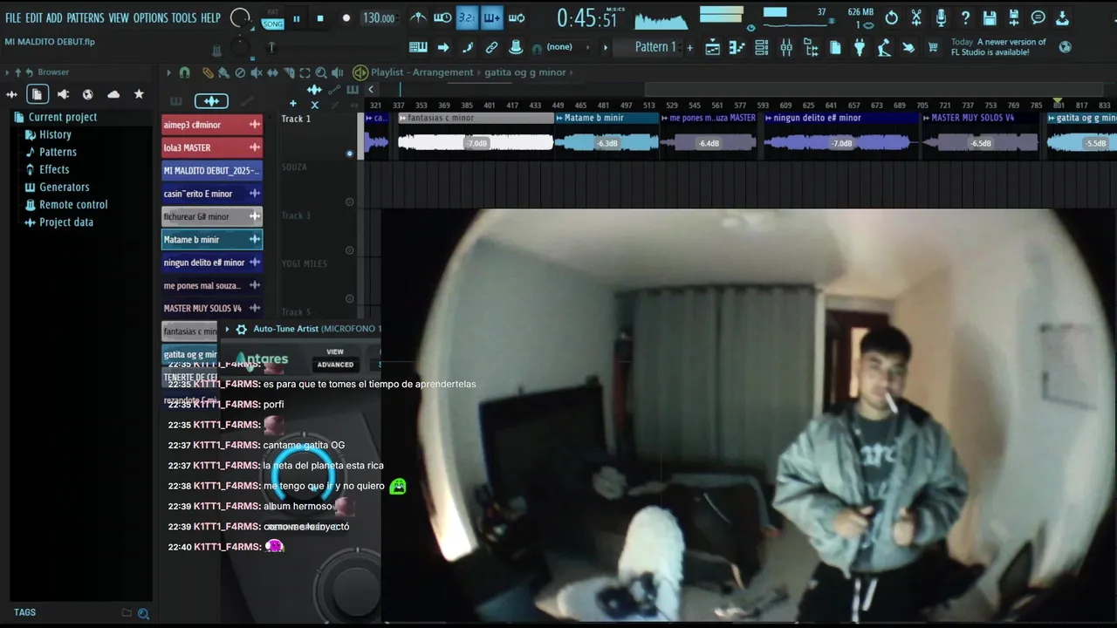Toggle PAT/SONG playback mode switch

(273, 18)
